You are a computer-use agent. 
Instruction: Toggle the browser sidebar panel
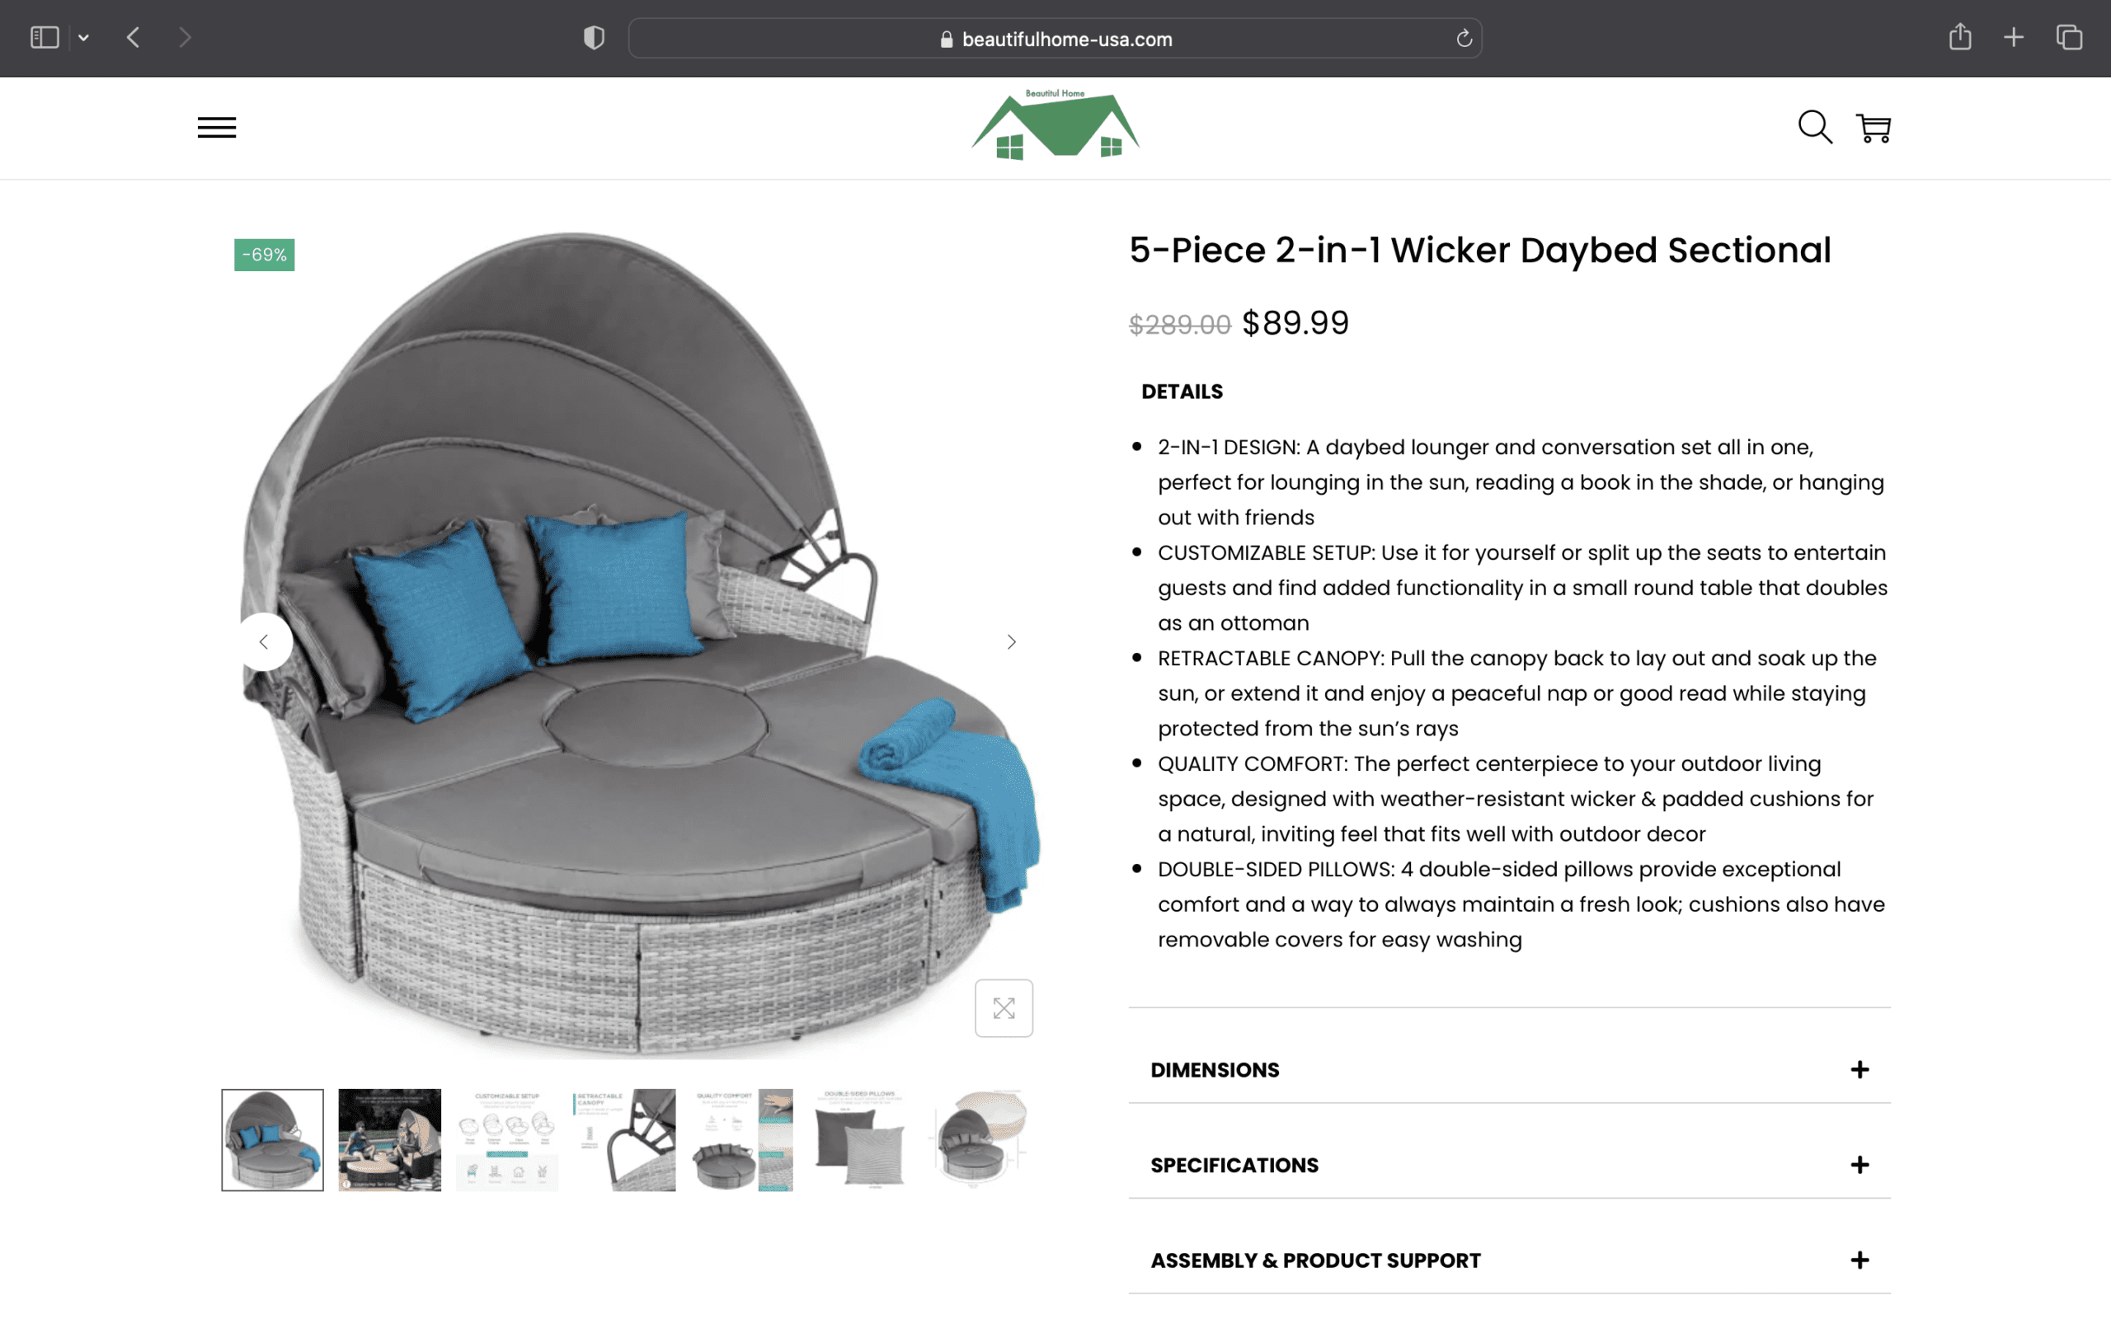tap(45, 38)
